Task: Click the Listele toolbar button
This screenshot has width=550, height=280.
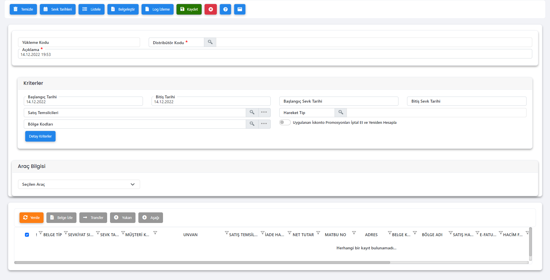Action: (x=91, y=9)
